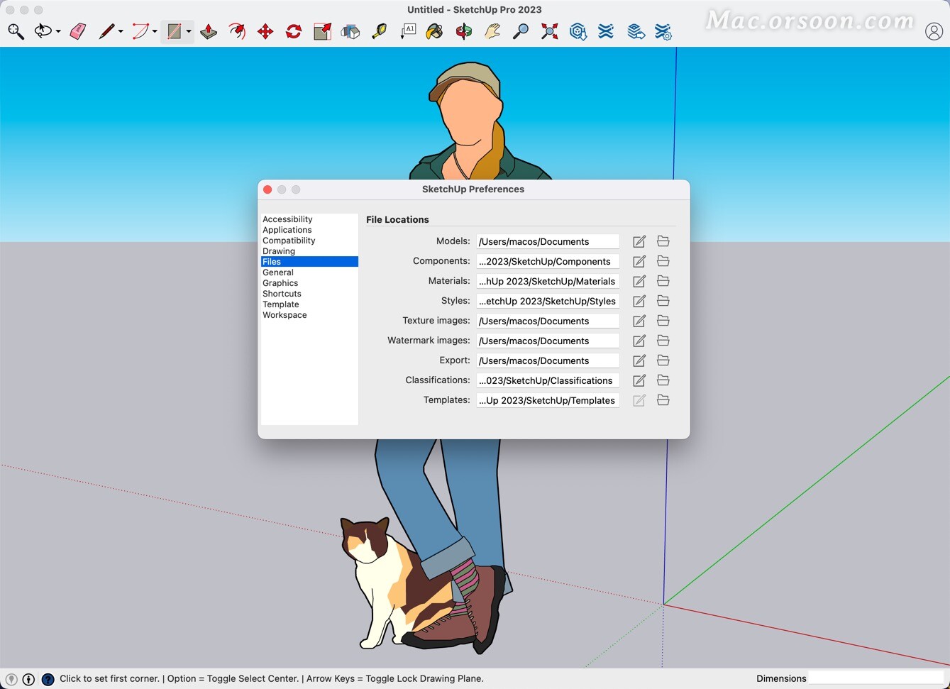
Task: Select the Eraser tool
Action: coord(78,31)
